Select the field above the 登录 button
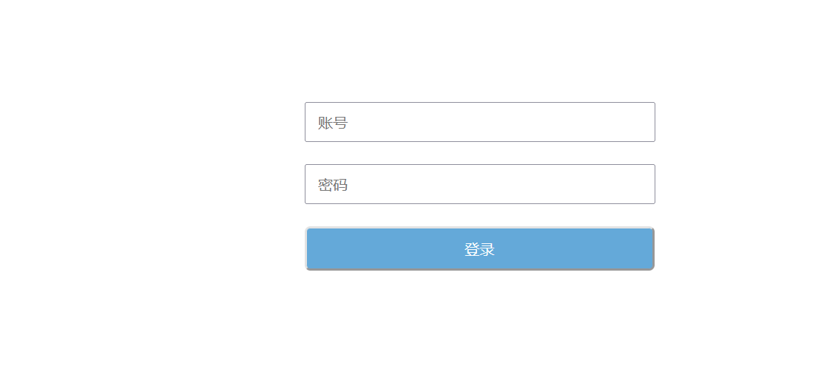Viewport: 824px width, 366px height. [479, 184]
